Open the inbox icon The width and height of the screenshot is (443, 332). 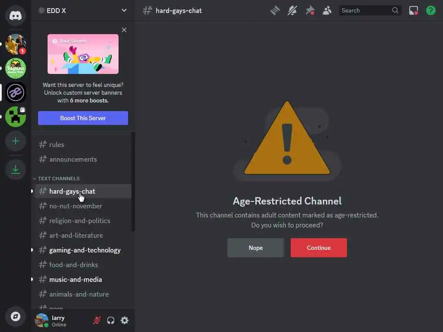(414, 11)
